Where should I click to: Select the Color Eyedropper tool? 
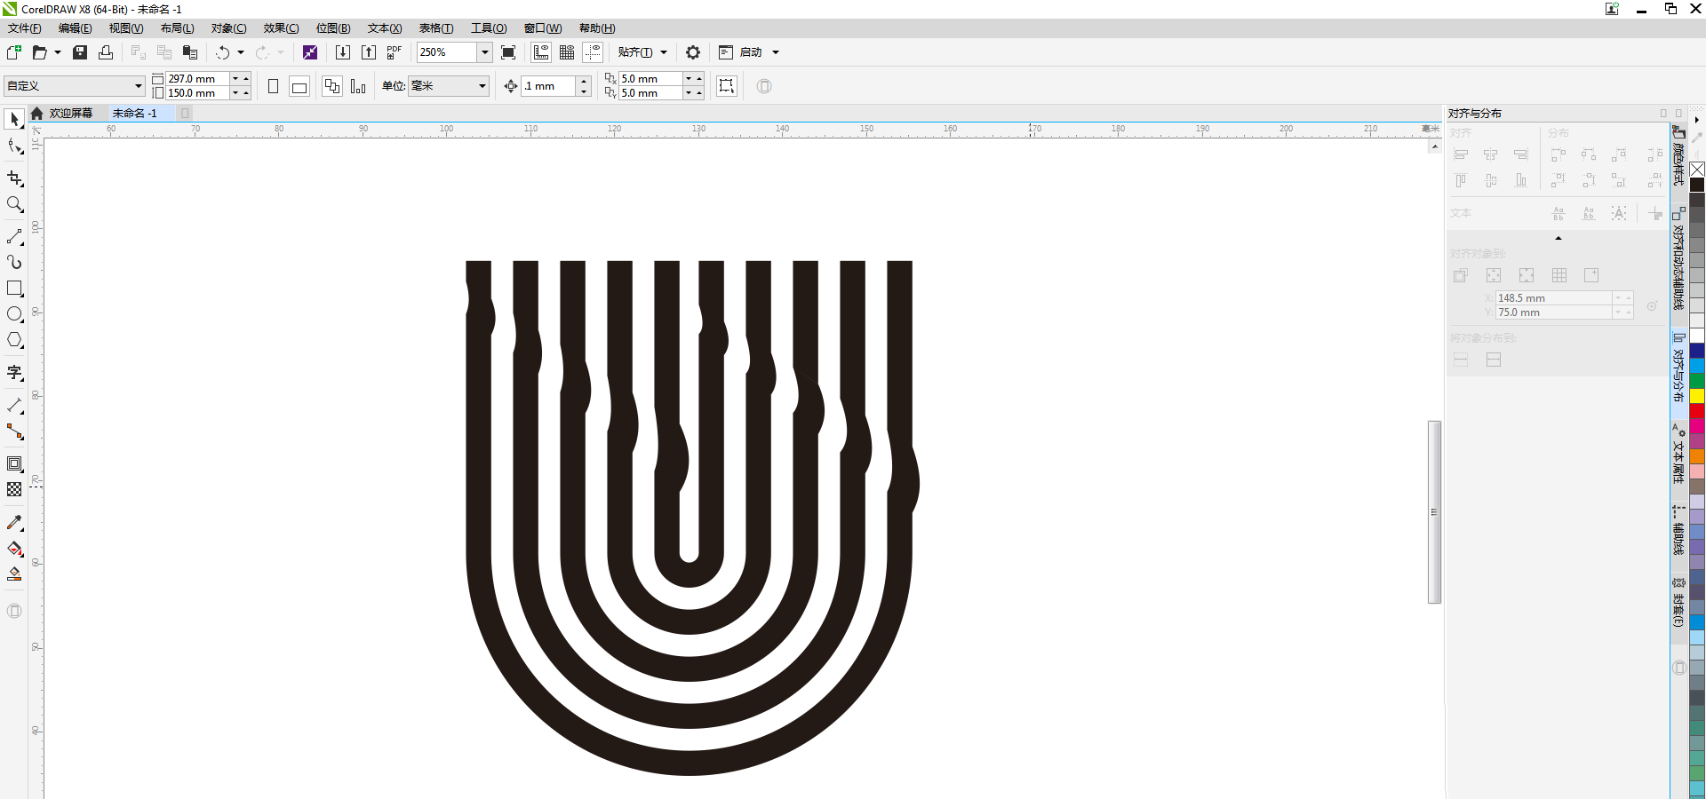pos(14,523)
